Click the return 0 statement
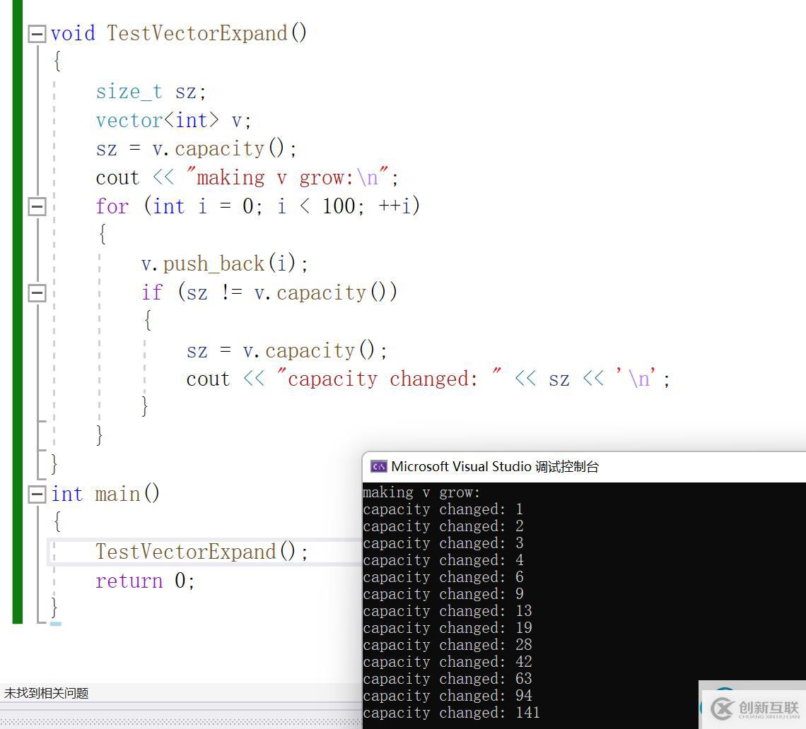This screenshot has width=806, height=729. 145,581
